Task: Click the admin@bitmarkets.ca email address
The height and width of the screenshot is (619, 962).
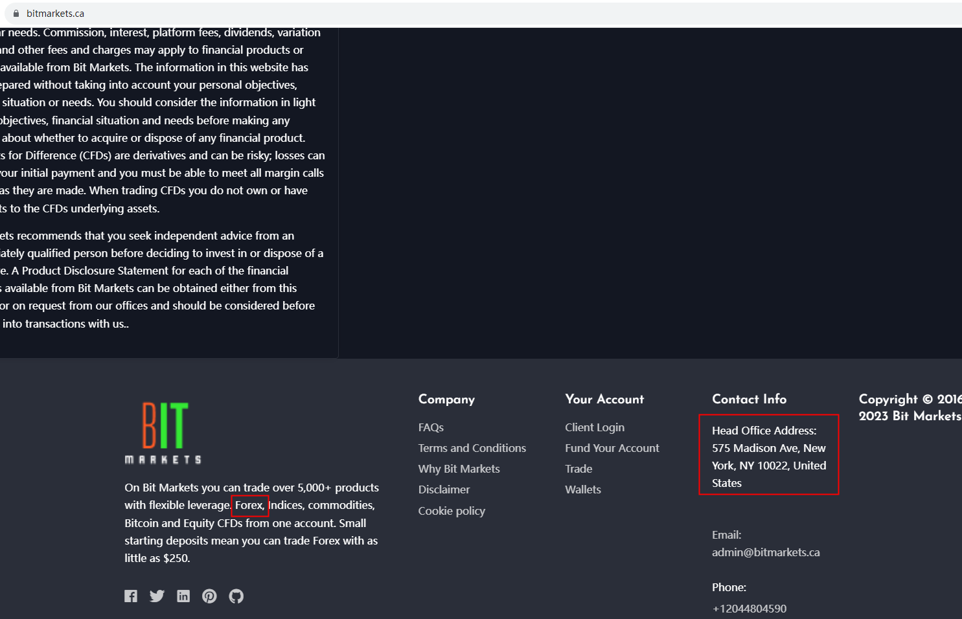Action: [x=766, y=552]
